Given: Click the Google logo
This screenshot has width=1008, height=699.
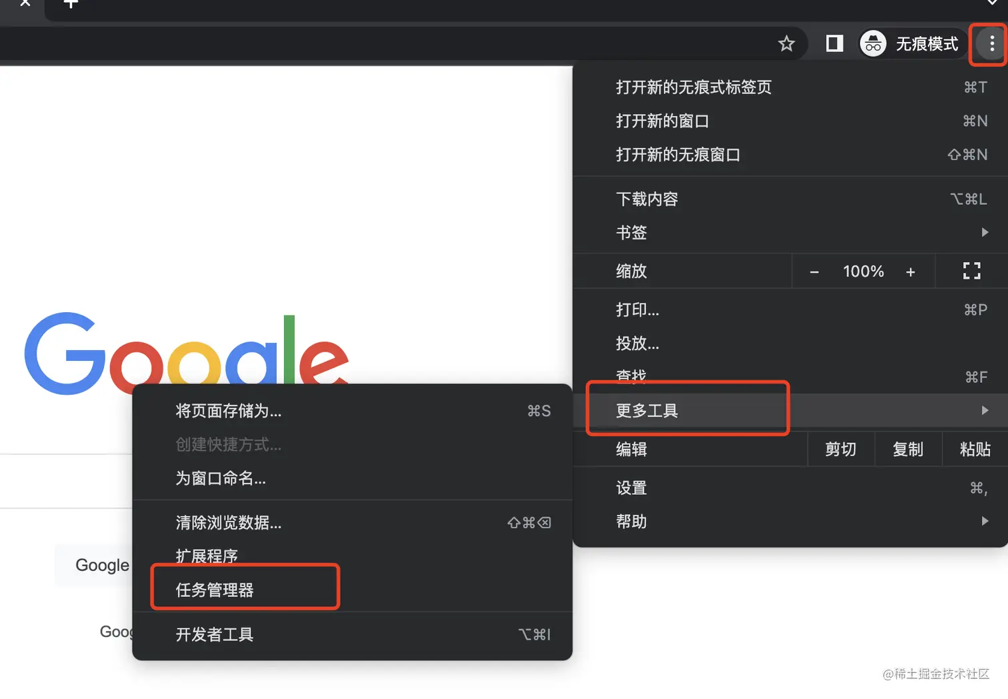Looking at the screenshot, I should 187,354.
